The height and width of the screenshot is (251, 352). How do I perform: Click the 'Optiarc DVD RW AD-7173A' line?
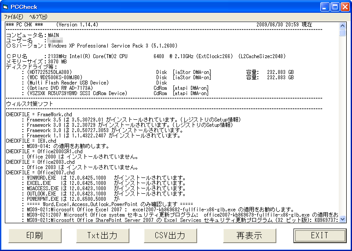[115, 88]
